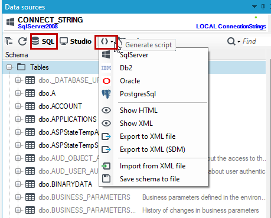Select dbo.APPLICATIONS in the tree
Image resolution: width=271 pixels, height=218 pixels.
[x=67, y=119]
